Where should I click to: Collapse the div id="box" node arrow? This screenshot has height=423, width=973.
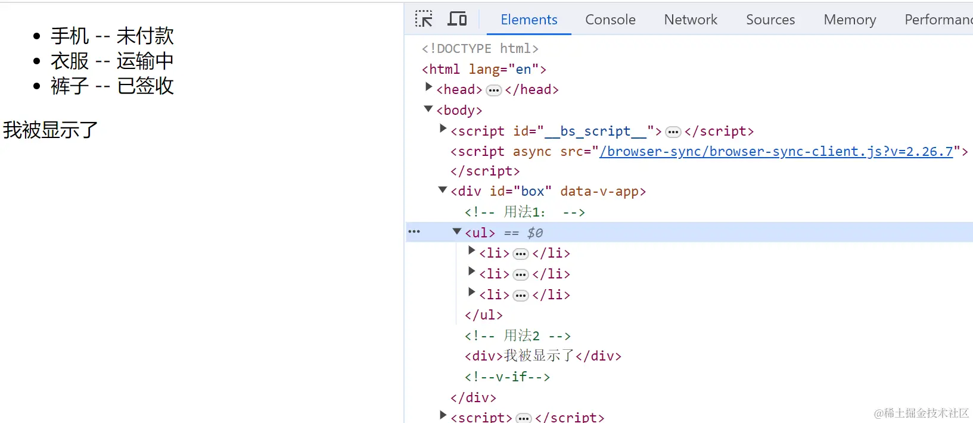443,190
